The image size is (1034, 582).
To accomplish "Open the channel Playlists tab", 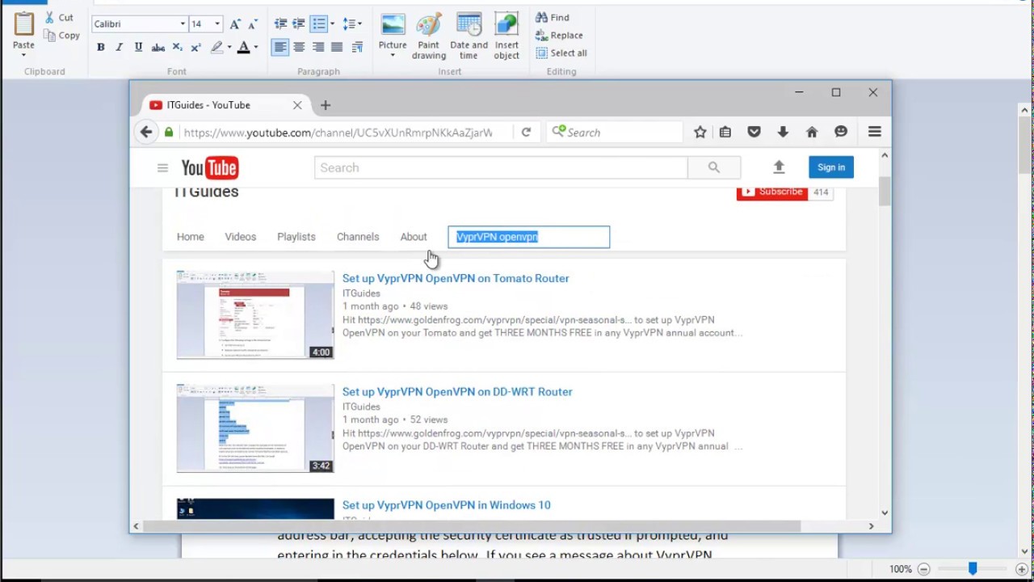I will (x=296, y=237).
